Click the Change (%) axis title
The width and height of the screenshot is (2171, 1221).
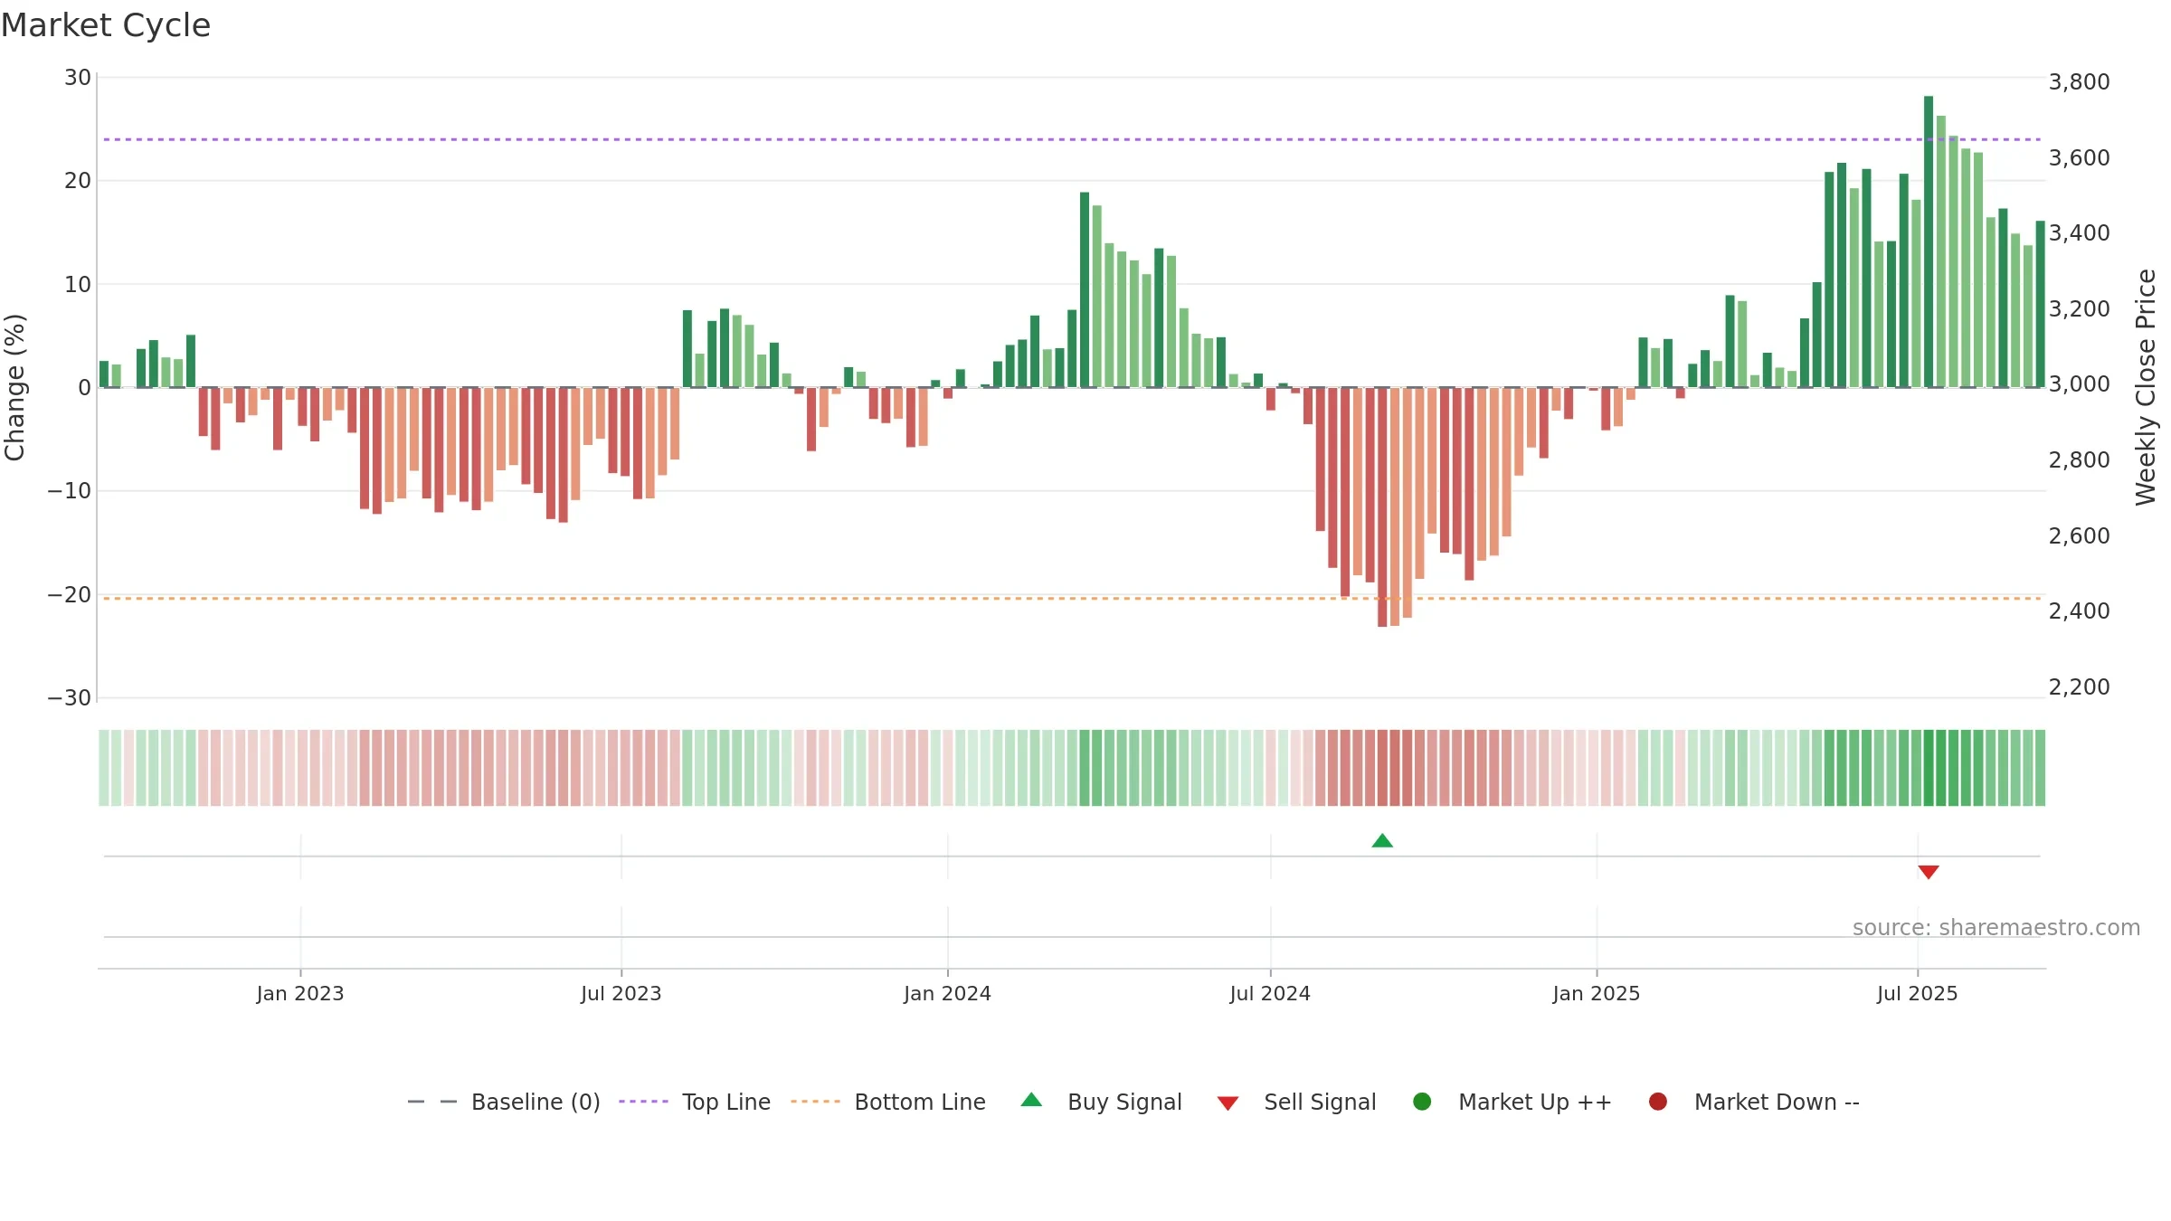(x=15, y=387)
